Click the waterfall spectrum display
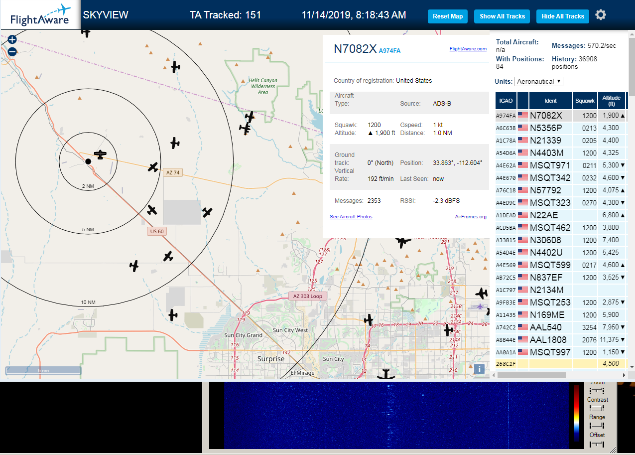The height and width of the screenshot is (455, 635). pos(396,416)
